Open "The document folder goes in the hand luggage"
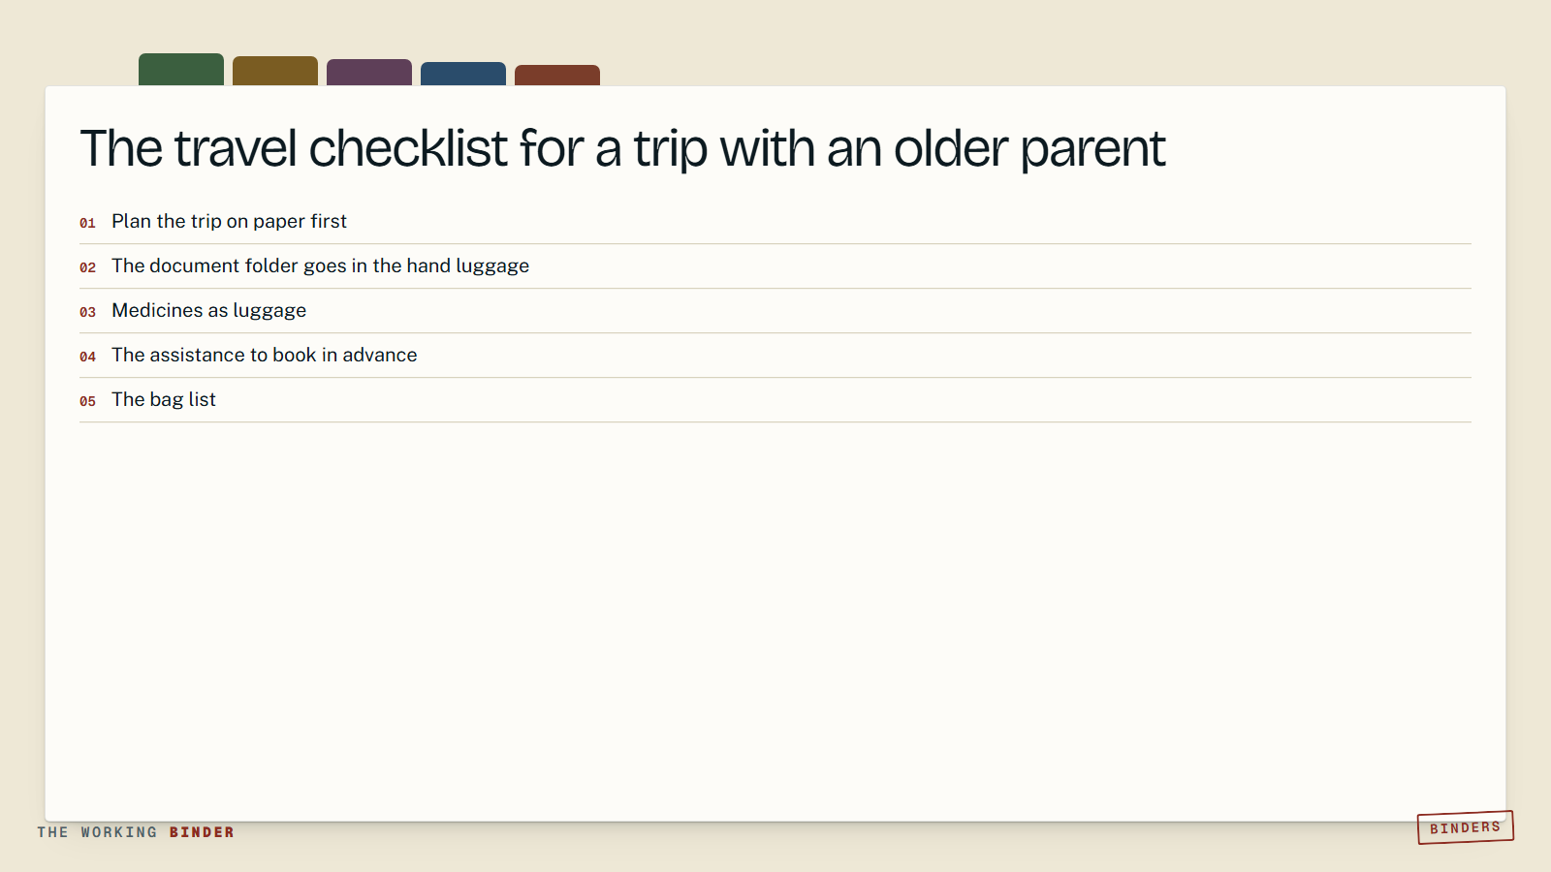 tap(775, 266)
